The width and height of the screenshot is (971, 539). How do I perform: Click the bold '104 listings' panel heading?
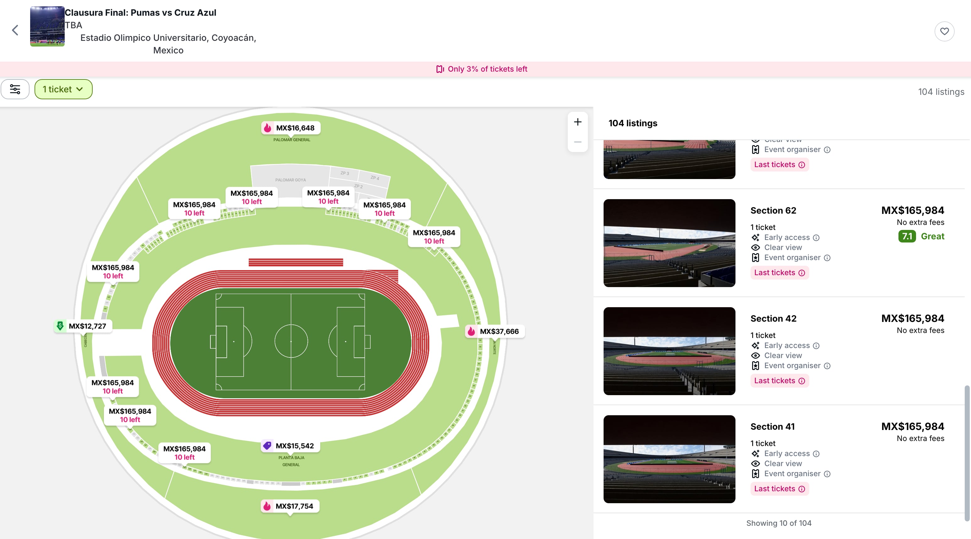click(633, 123)
